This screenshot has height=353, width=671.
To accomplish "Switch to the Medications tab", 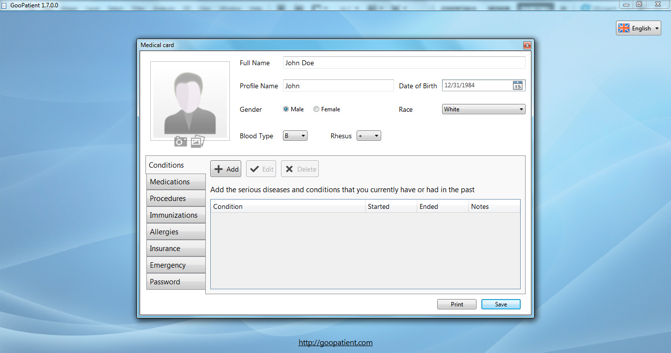I will (175, 182).
